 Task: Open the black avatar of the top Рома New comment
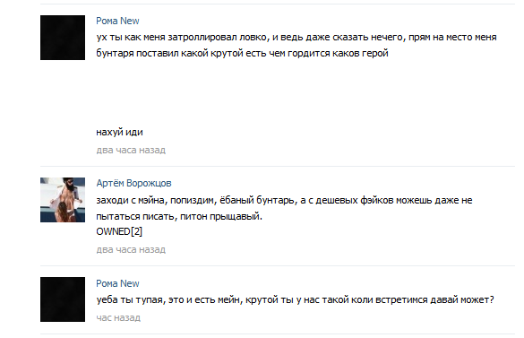click(63, 38)
